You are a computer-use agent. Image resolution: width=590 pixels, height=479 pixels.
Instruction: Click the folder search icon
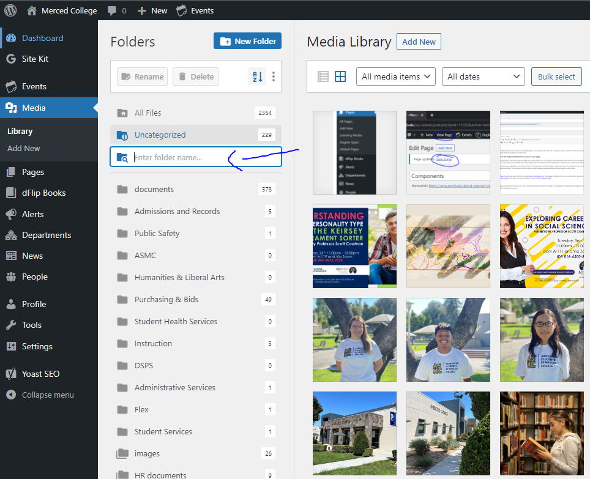[122, 157]
